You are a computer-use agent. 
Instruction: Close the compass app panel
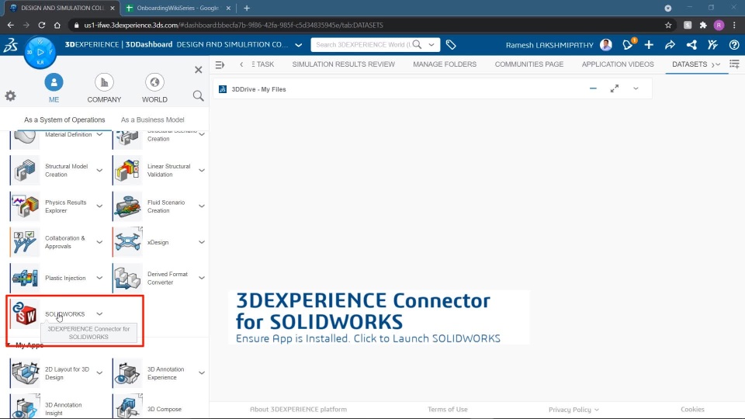pos(198,70)
